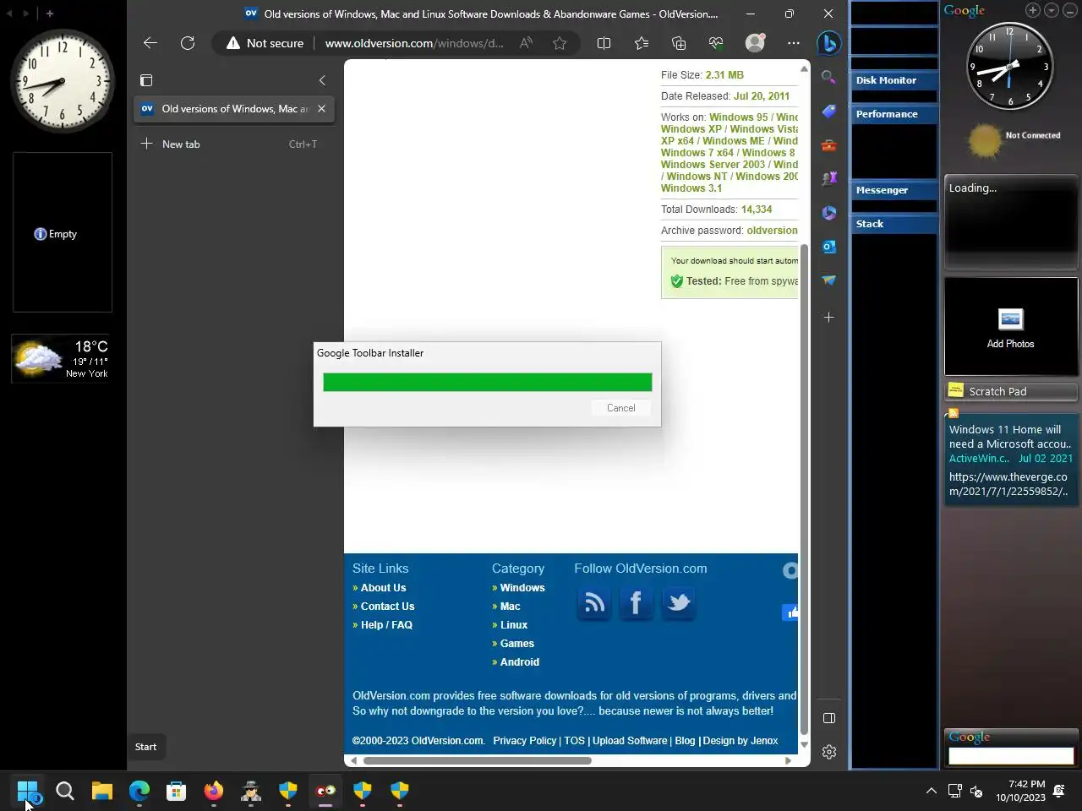
Task: Close the Old versions of Windows tab
Action: pos(321,109)
